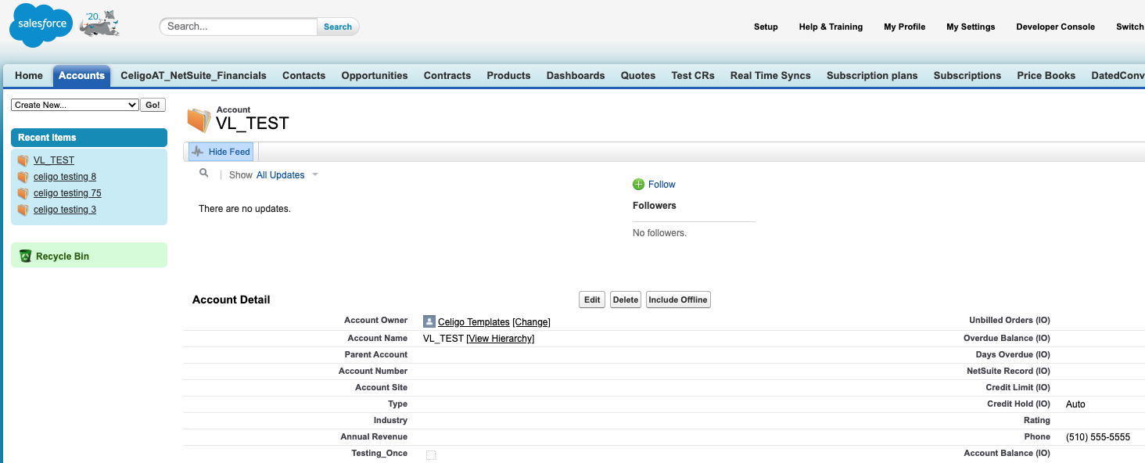Screen dimensions: 1145x463
Task: Click the green plus Follow icon
Action: point(638,185)
